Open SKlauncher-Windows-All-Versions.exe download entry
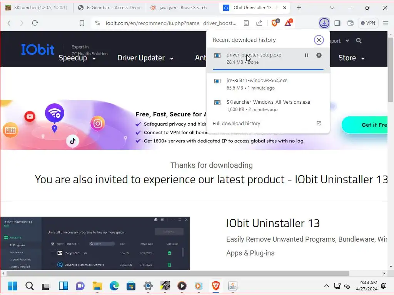This screenshot has width=394, height=295. 268,106
